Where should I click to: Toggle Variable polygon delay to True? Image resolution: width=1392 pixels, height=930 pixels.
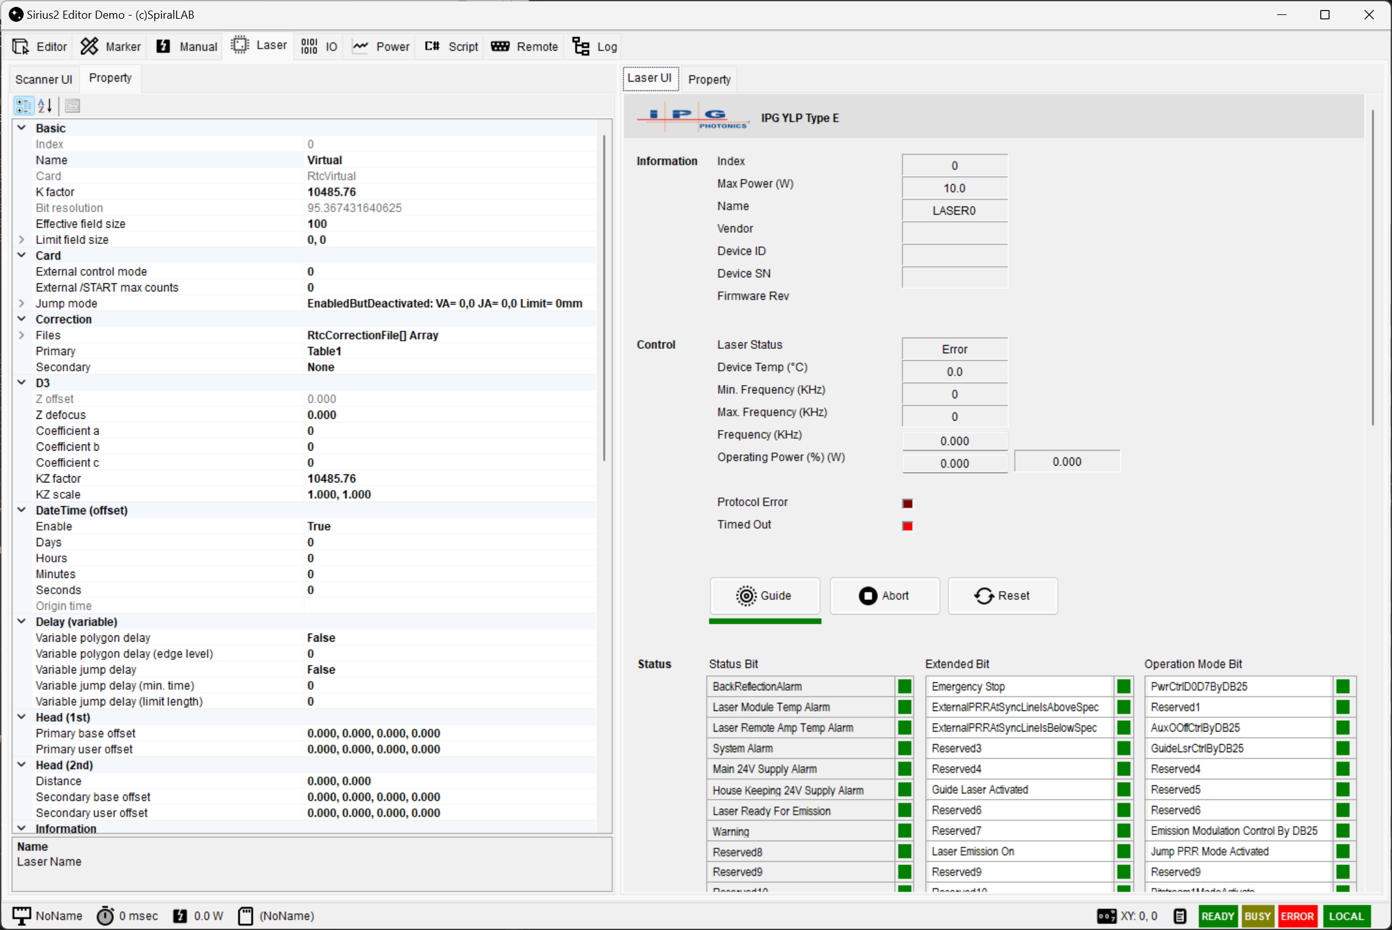[x=321, y=637]
